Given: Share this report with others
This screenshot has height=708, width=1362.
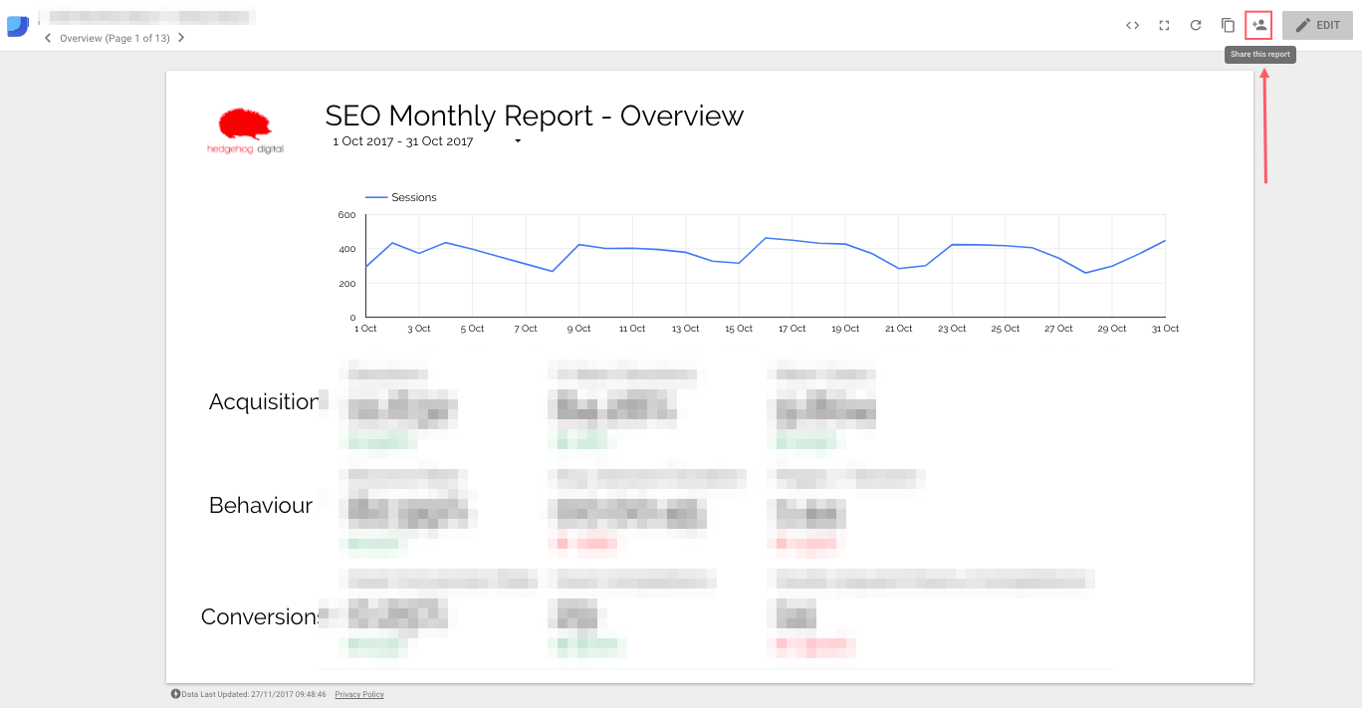Looking at the screenshot, I should click(1258, 25).
